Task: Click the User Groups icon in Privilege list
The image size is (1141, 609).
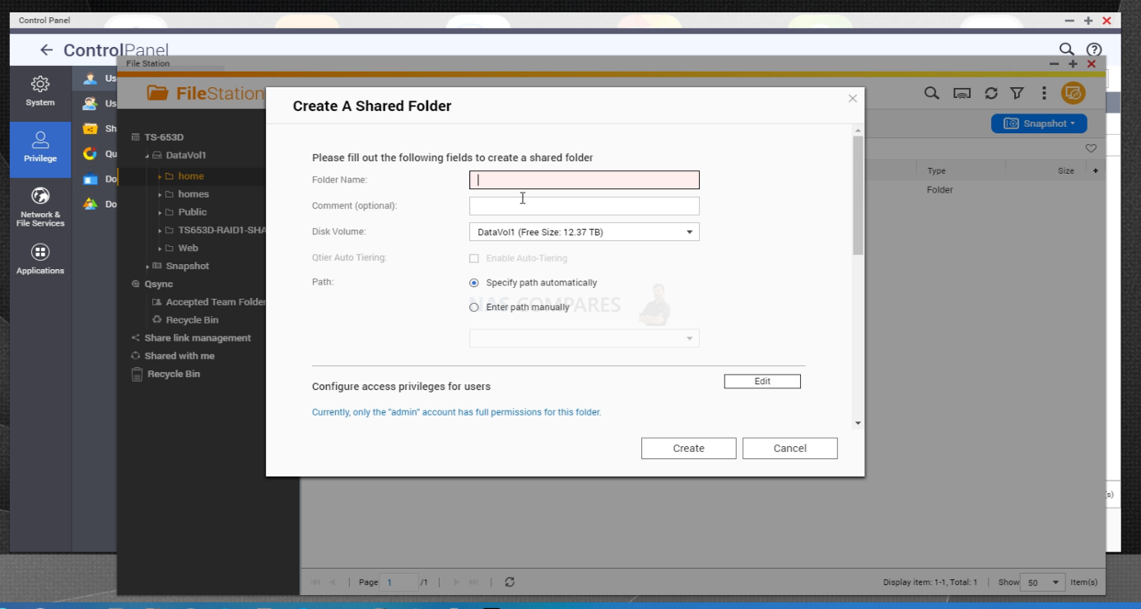Action: 91,104
